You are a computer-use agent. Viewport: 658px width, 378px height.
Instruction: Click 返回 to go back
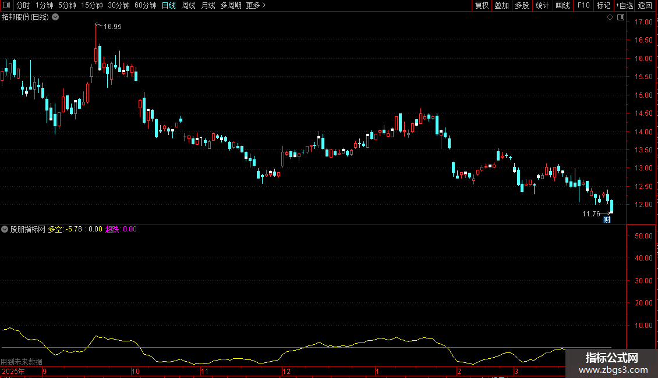click(x=645, y=5)
